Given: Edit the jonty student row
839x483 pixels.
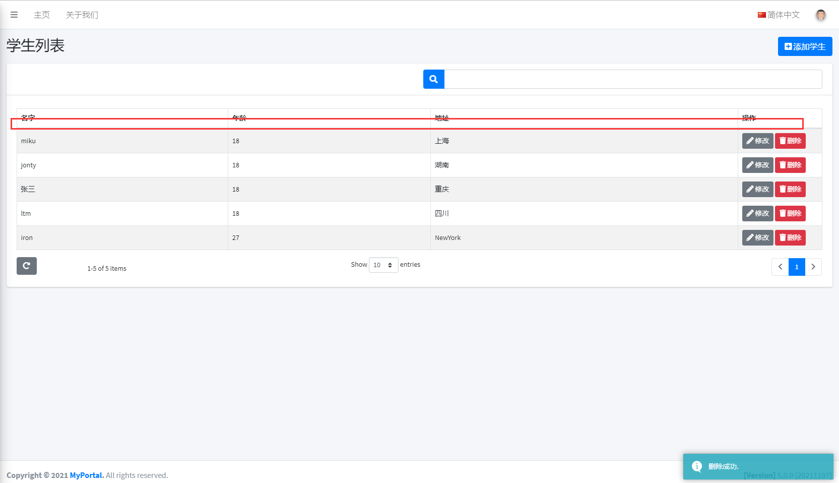Looking at the screenshot, I should click(x=757, y=165).
